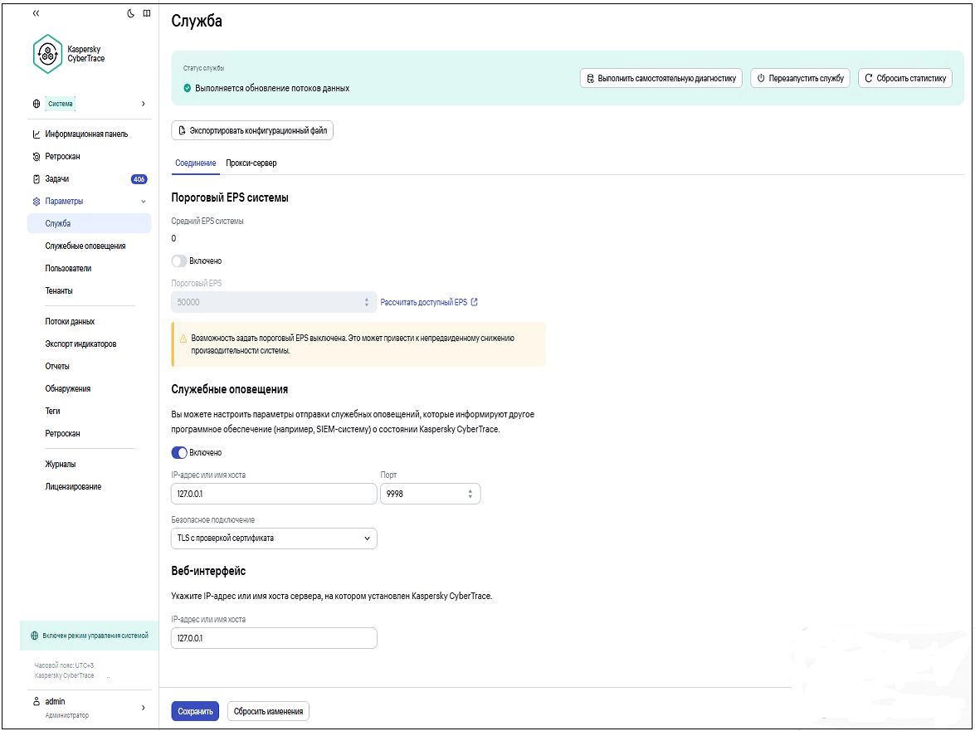Viewport: 975px width, 731px height.
Task: Switch to dark mode moon icon
Action: [x=130, y=13]
